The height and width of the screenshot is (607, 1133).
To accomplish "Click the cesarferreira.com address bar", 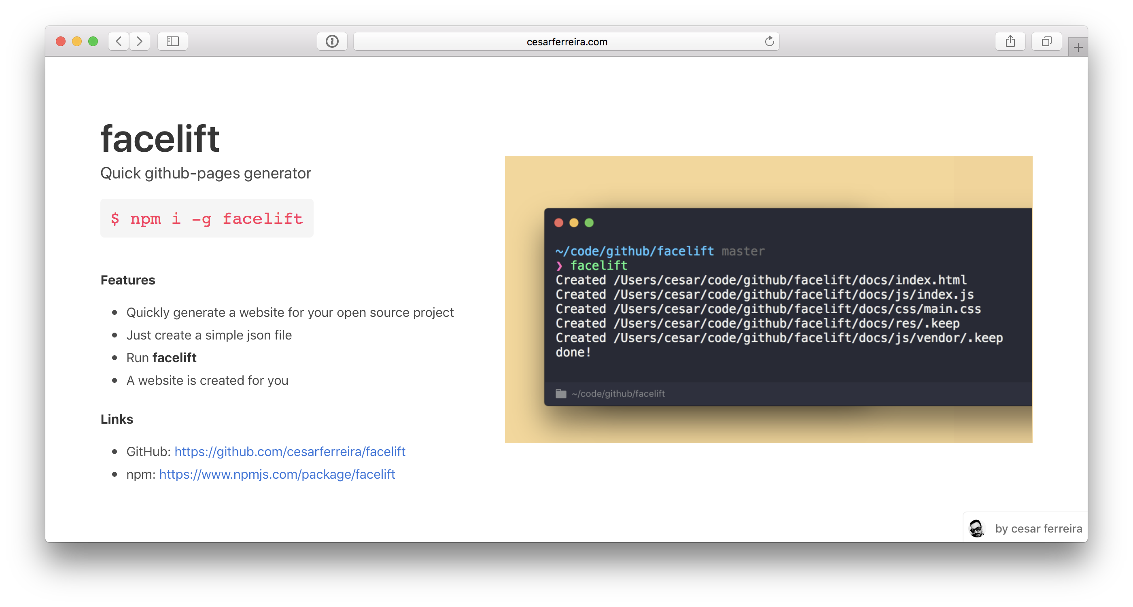I will (566, 42).
